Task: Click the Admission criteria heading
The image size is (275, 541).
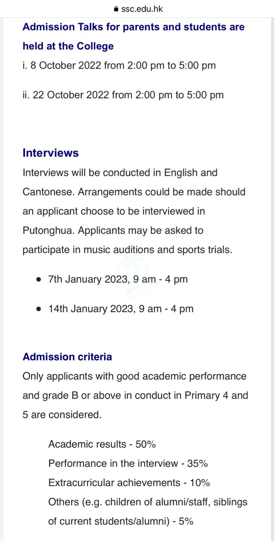Action: click(x=67, y=357)
